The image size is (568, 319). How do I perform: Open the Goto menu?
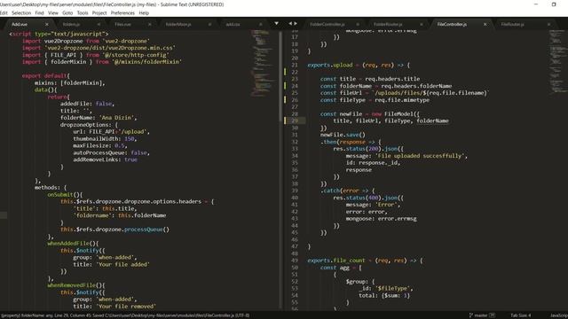pyautogui.click(x=67, y=12)
